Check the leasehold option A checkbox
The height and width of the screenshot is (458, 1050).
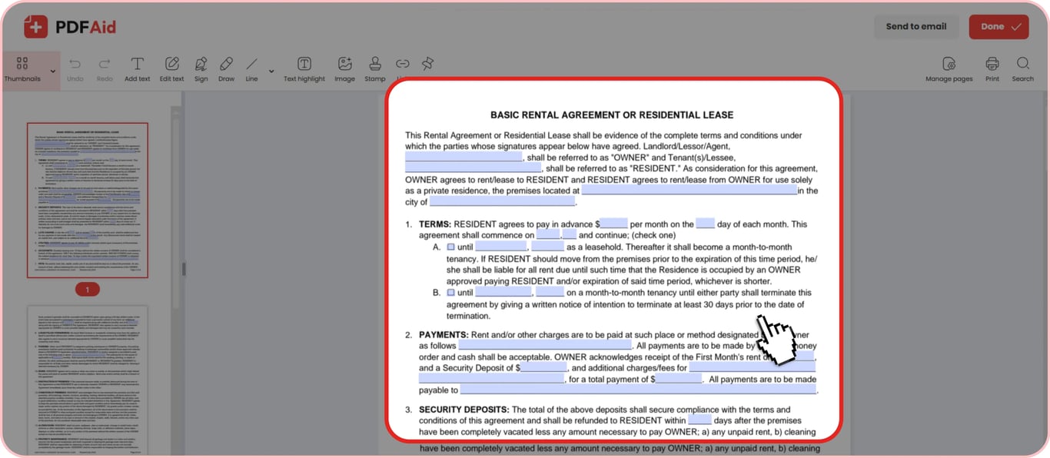[x=450, y=247]
